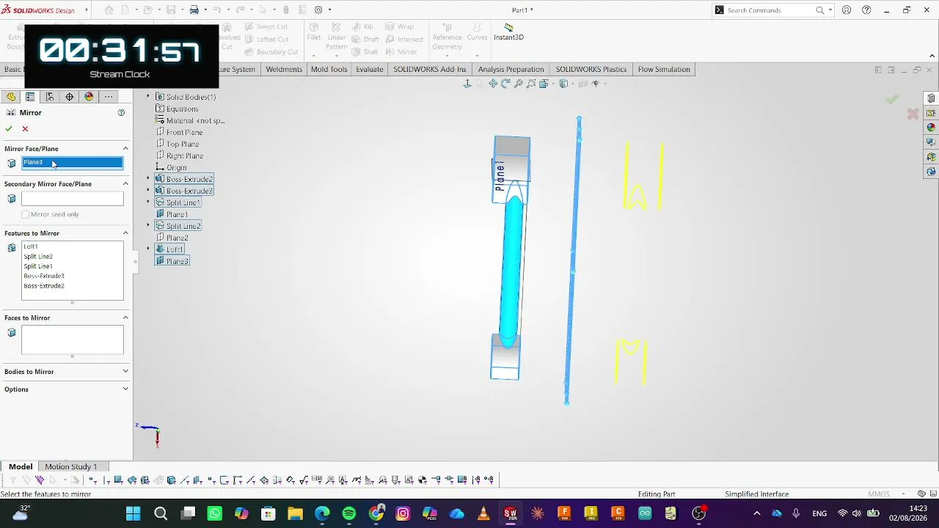Enable the Mirror seed only checkbox

tap(26, 214)
